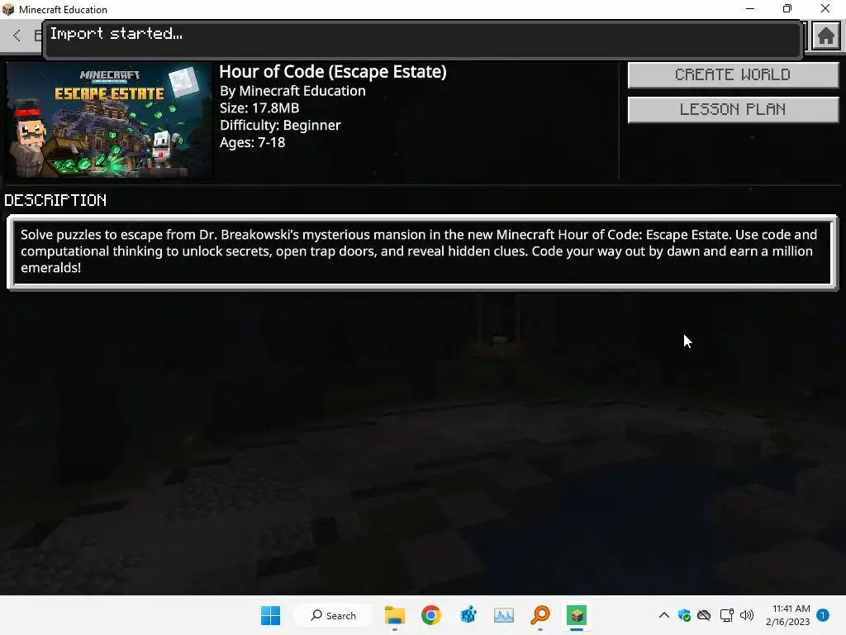Viewport: 846px width, 635px height.
Task: Minimize the Minecraft Education window
Action: (750, 8)
